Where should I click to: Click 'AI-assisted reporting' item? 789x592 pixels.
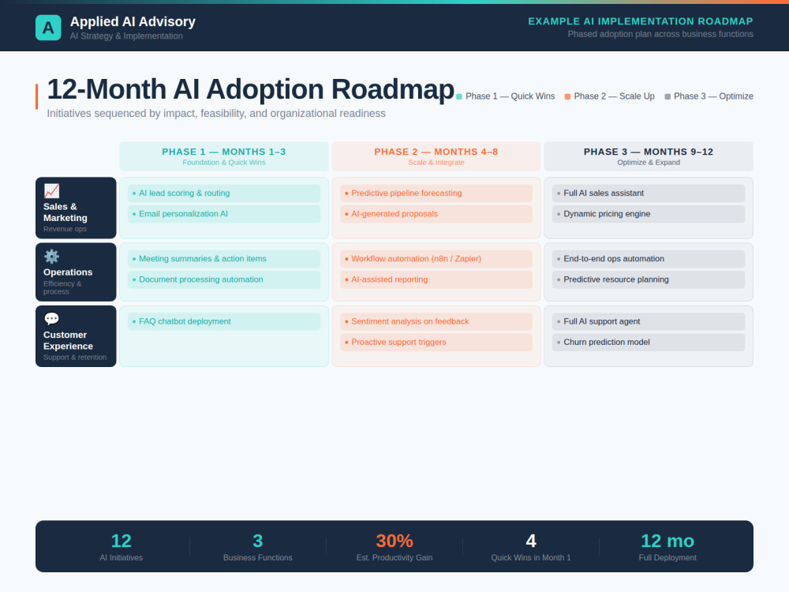point(436,279)
